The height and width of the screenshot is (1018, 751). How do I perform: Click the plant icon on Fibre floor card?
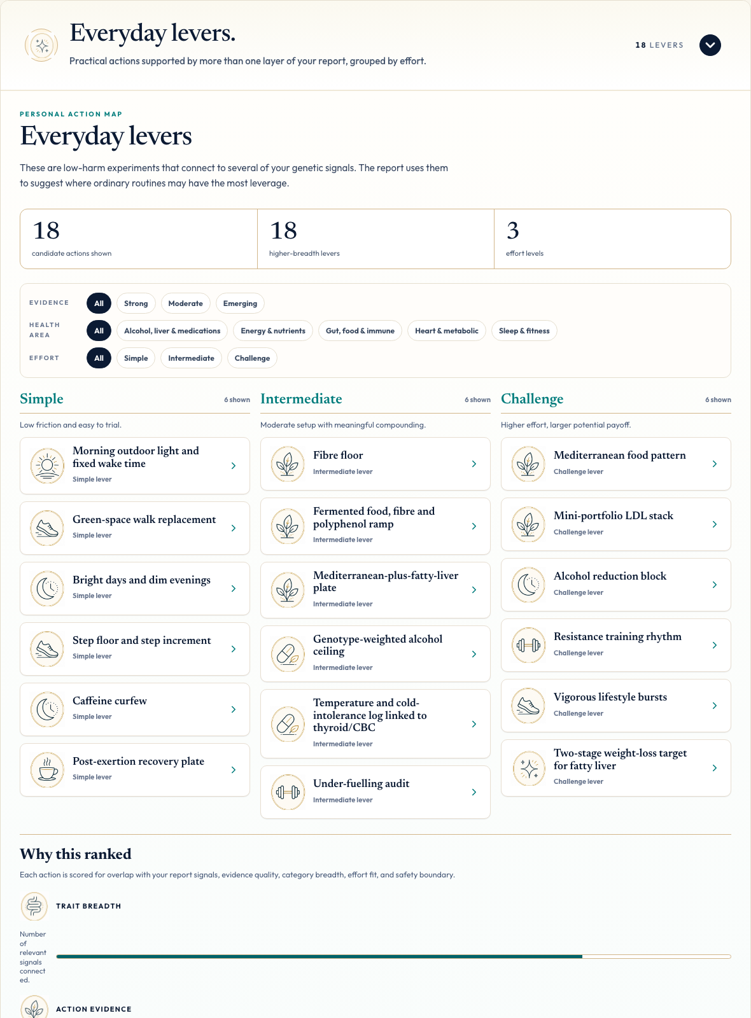tap(288, 464)
